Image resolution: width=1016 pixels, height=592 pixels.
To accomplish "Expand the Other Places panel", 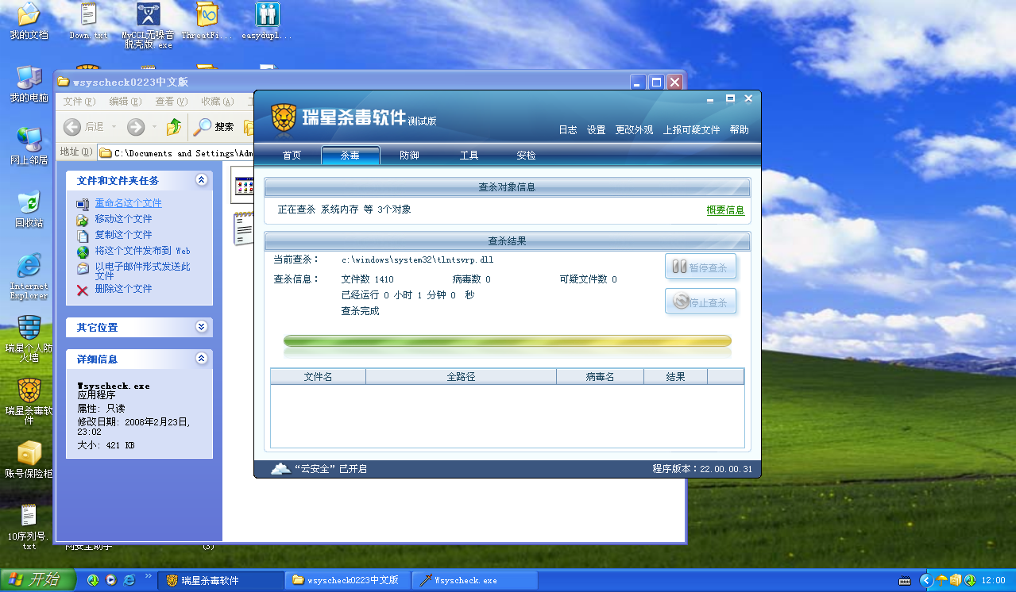I will click(x=202, y=326).
